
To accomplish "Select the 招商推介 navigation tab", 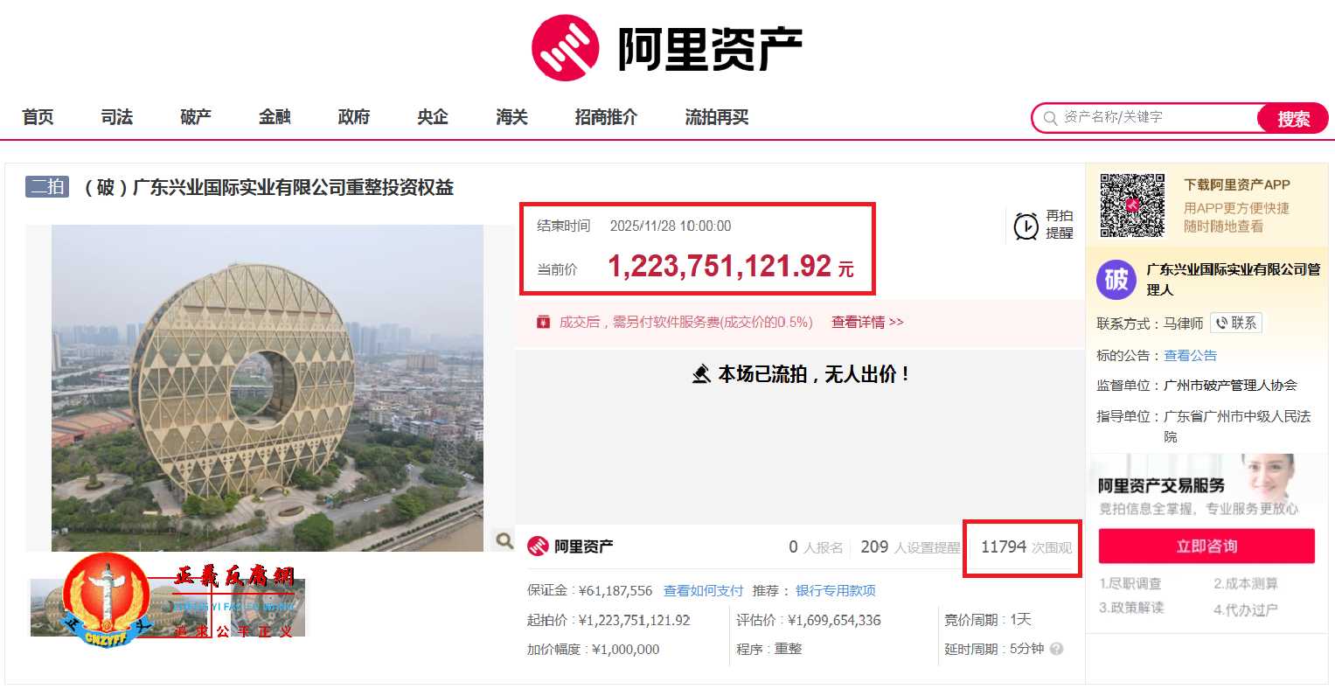I will (x=606, y=116).
